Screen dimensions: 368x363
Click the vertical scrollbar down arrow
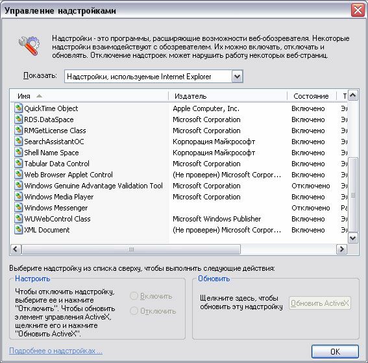coord(352,238)
